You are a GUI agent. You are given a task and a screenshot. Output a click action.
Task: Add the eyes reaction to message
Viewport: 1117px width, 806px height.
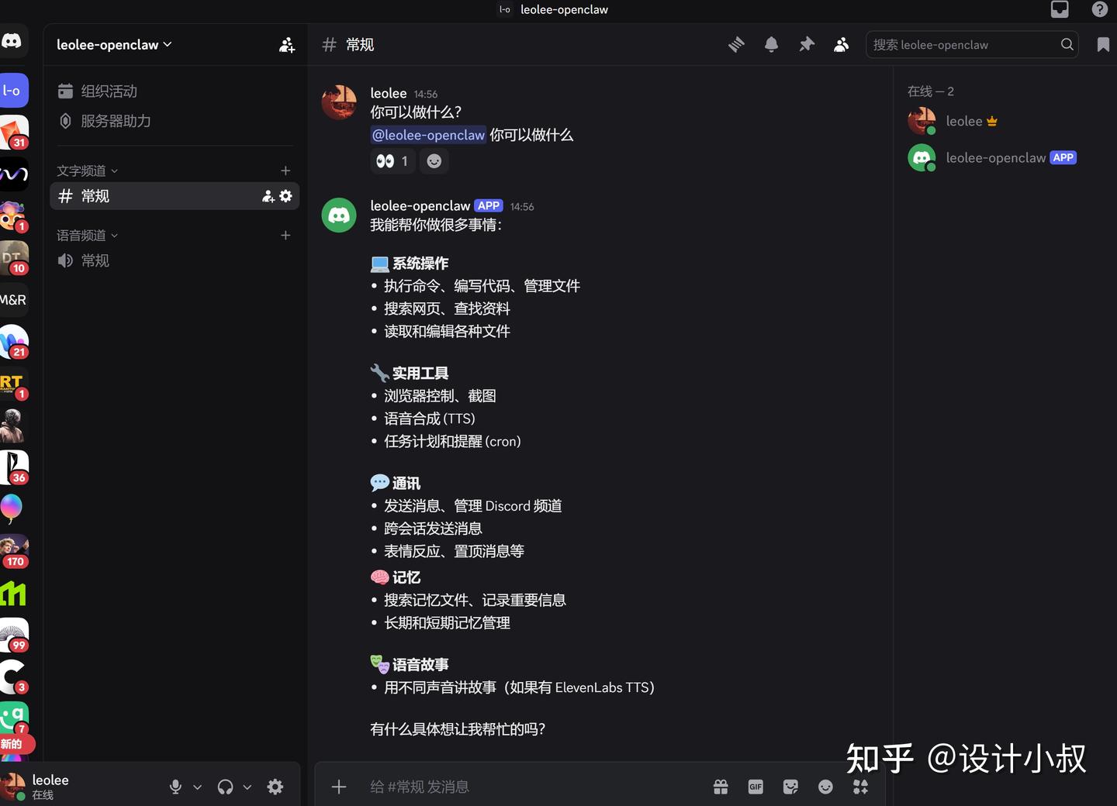coord(393,161)
